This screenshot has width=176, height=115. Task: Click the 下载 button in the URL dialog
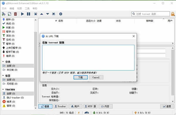81,77
